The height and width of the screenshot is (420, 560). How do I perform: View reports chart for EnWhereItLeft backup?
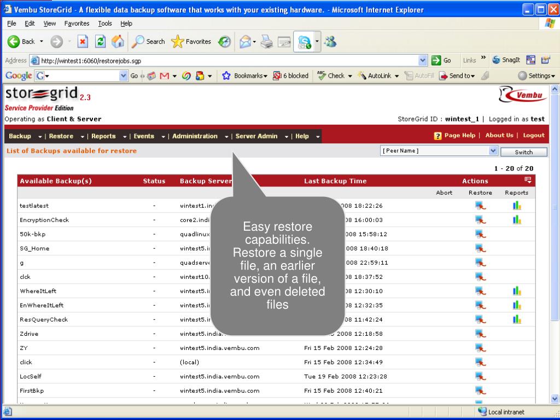point(517,305)
